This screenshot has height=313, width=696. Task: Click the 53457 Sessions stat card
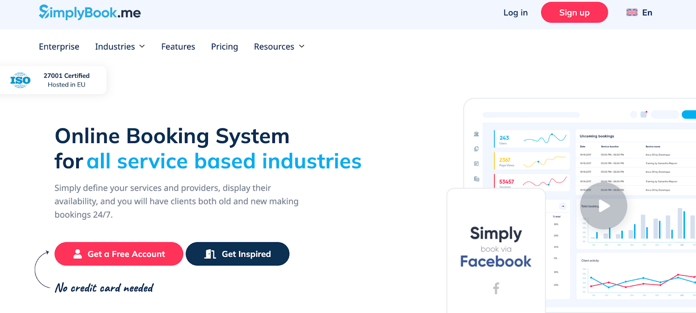[532, 182]
